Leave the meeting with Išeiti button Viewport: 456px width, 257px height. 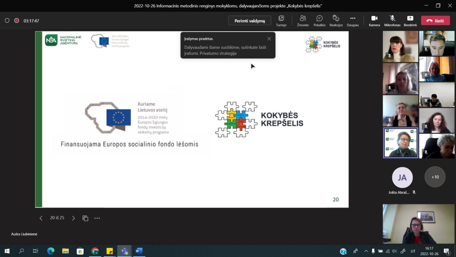coord(435,21)
